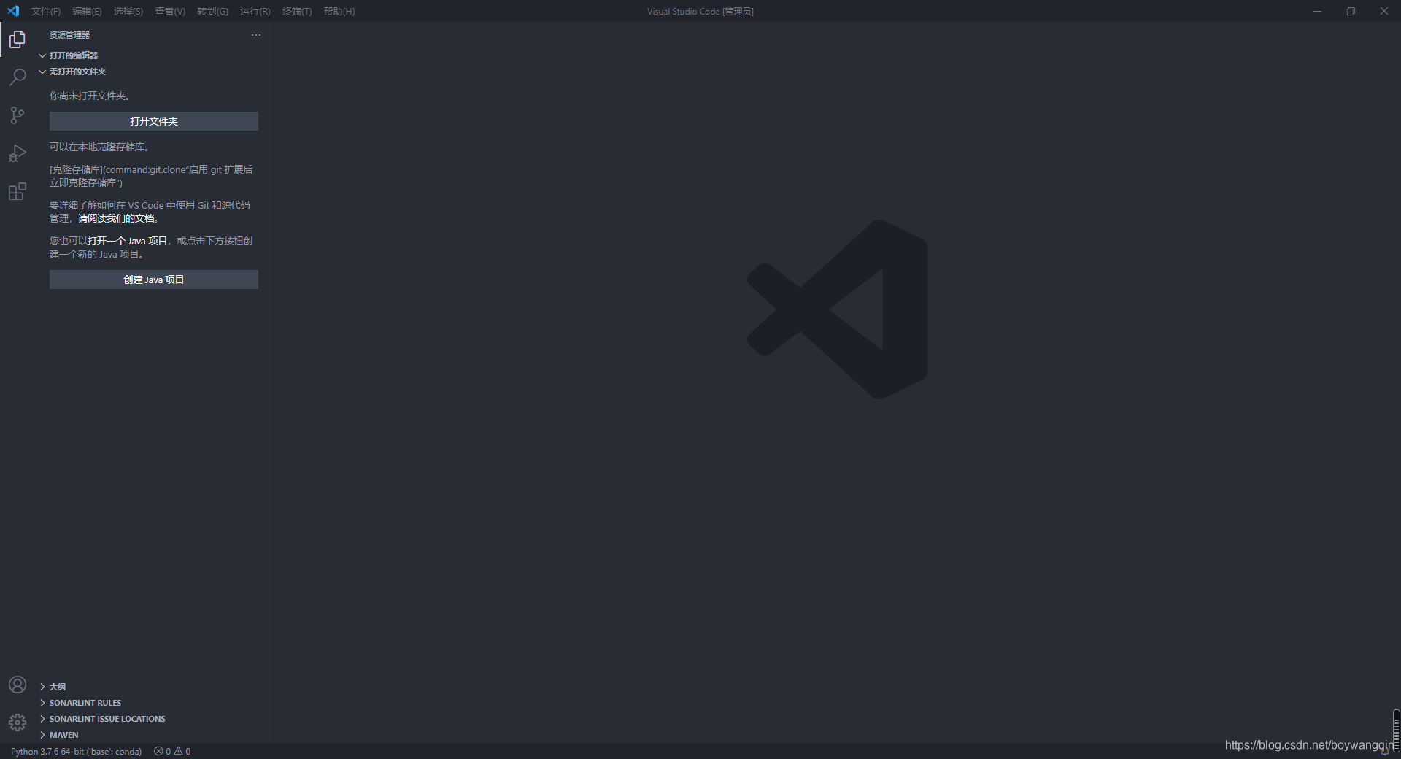
Task: Click the 打开文件夹 button
Action: (x=154, y=121)
